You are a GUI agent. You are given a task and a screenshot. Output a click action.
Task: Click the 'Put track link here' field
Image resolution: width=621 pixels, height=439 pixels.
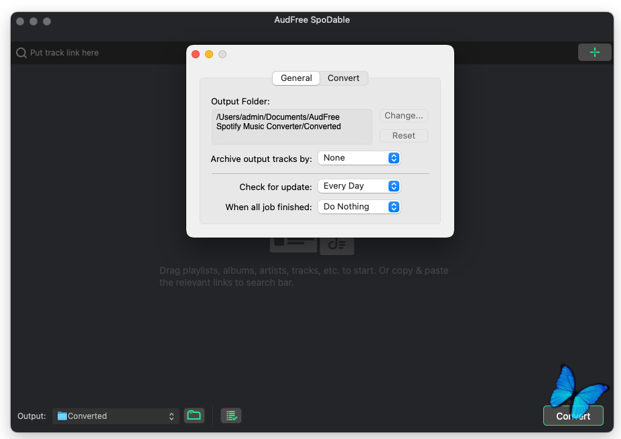[x=64, y=53]
